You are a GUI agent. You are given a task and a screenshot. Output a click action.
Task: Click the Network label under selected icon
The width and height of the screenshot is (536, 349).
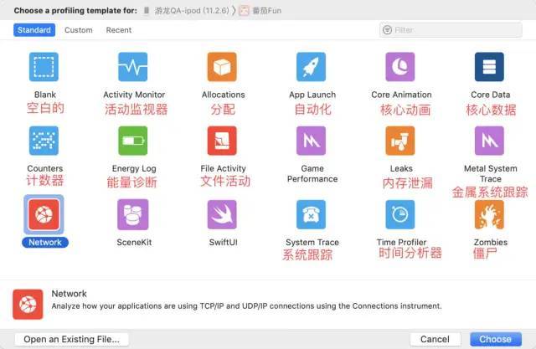pos(45,242)
